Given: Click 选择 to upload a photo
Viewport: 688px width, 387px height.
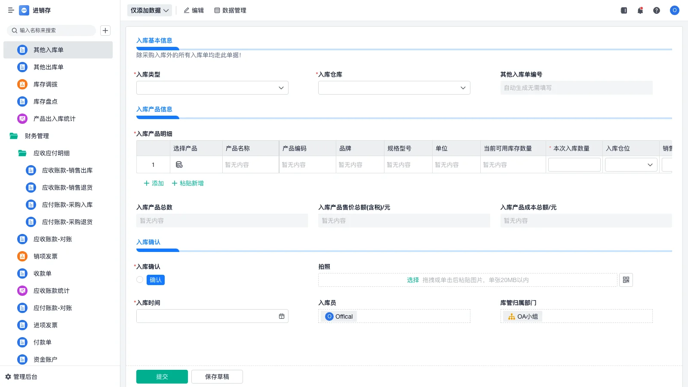Looking at the screenshot, I should [413, 280].
